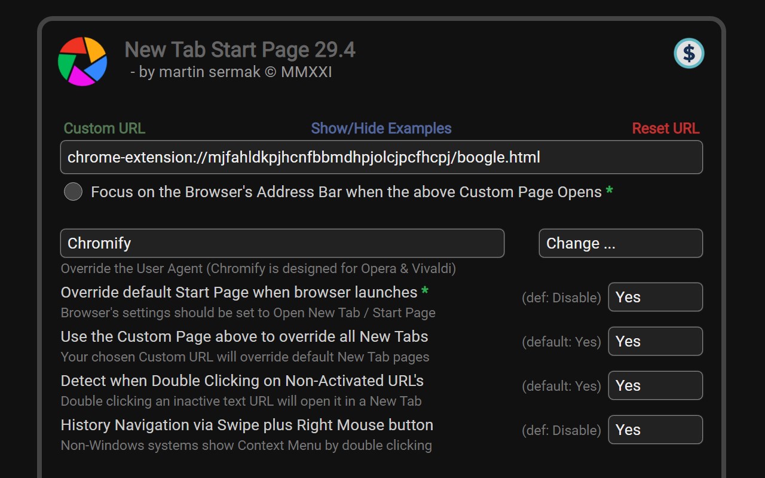The height and width of the screenshot is (478, 765).
Task: Select the Chromify user agent field
Action: [282, 243]
